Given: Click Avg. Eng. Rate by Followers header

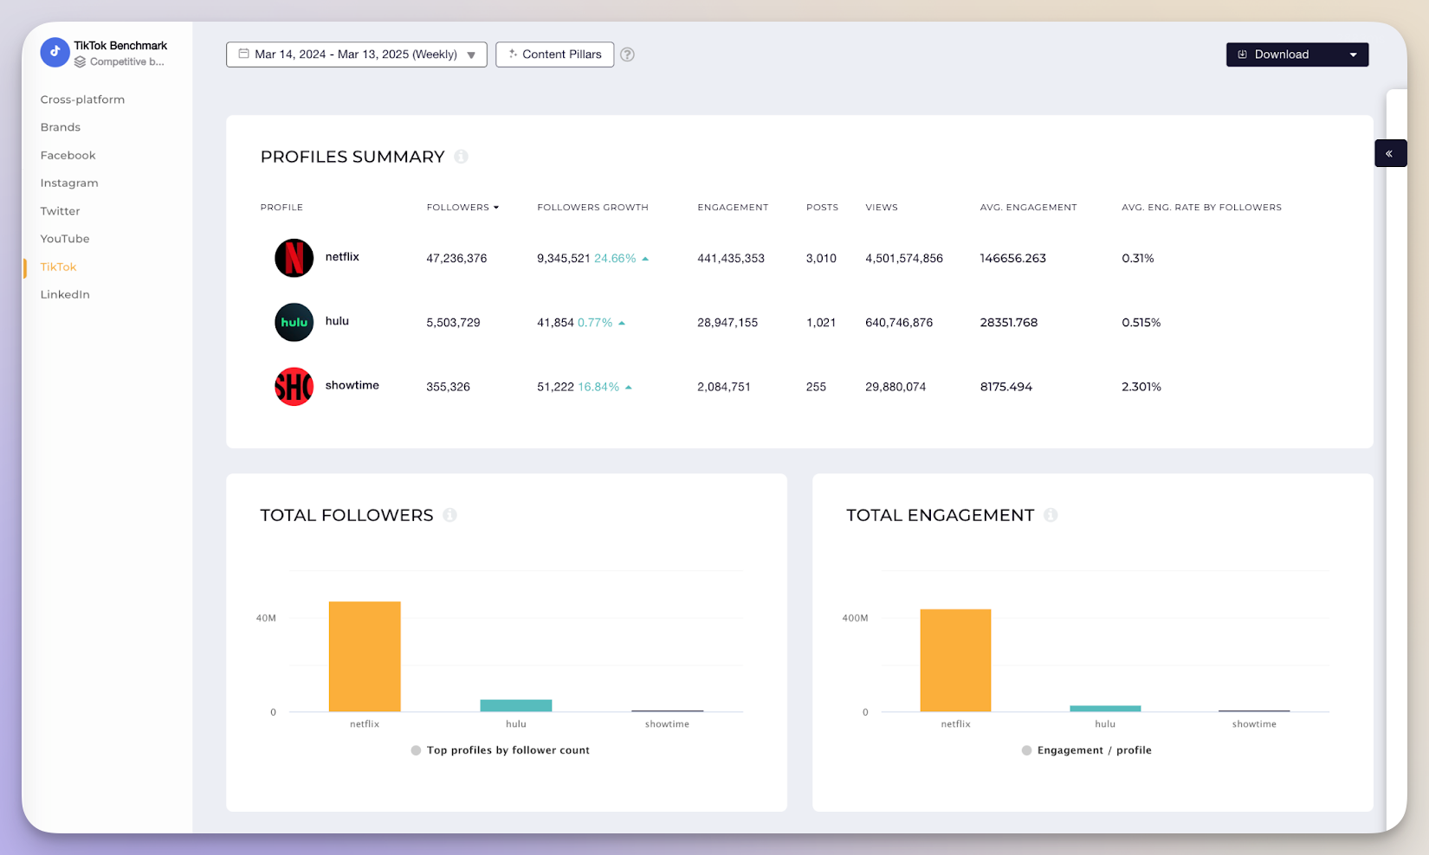Looking at the screenshot, I should [x=1201, y=208].
